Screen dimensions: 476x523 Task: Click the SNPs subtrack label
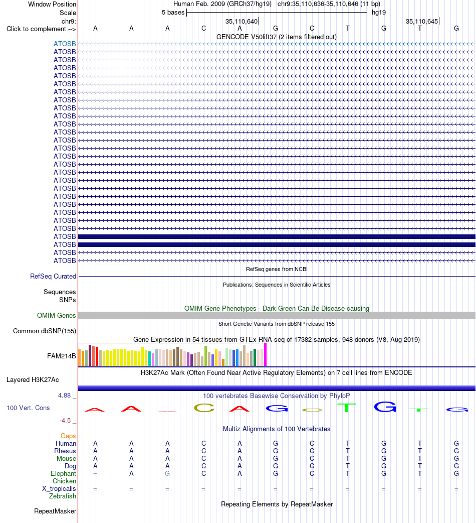pyautogui.click(x=67, y=300)
